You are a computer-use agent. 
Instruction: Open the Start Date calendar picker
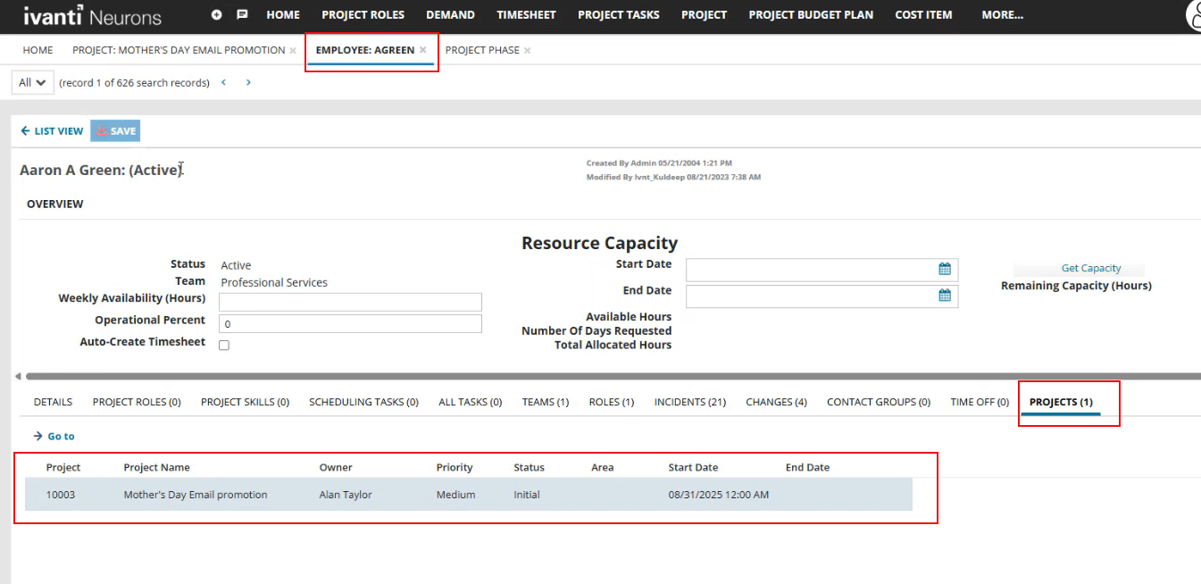coord(945,269)
